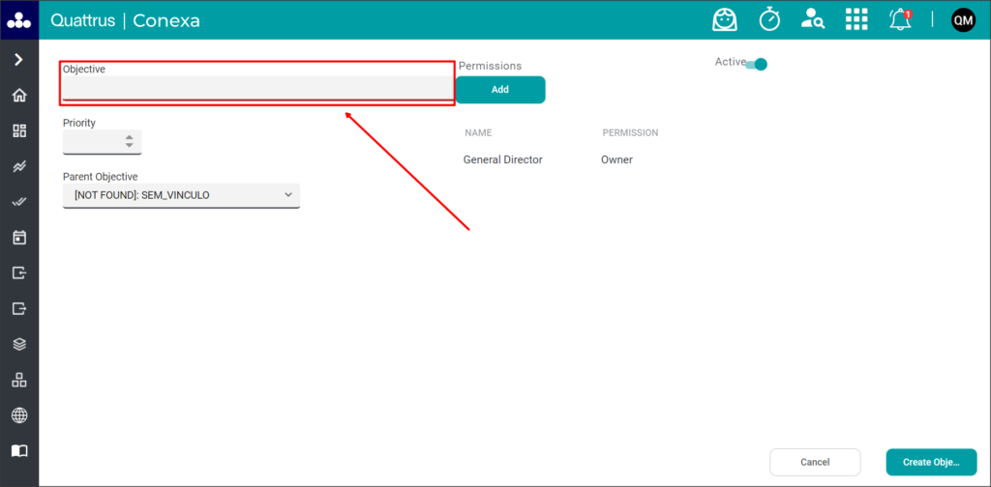Viewport: 991px width, 487px height.
Task: Click the PERMISSION column header
Action: point(630,133)
